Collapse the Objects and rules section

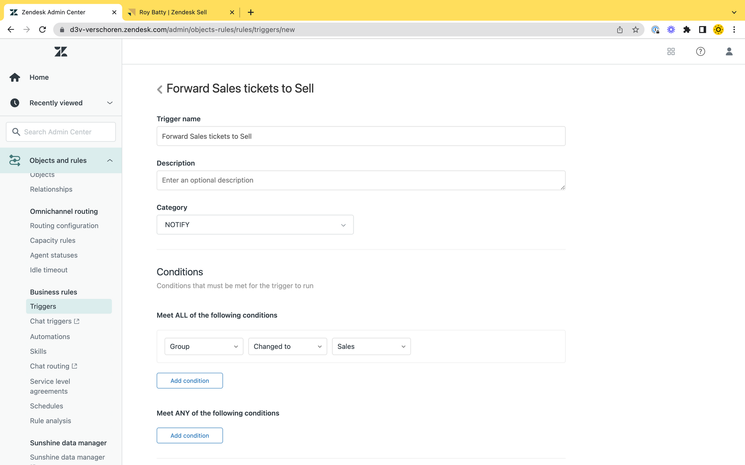[x=110, y=160]
